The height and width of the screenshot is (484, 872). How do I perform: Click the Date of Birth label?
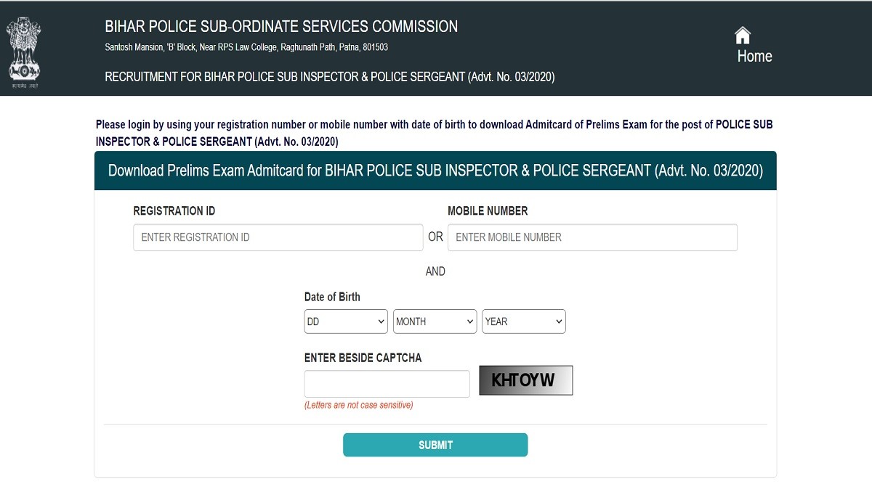pos(332,297)
